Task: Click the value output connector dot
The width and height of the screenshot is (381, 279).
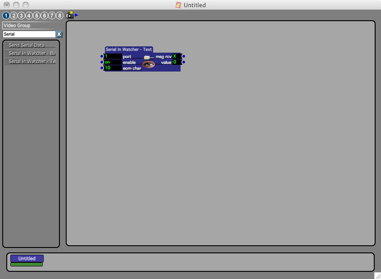Action: pyautogui.click(x=184, y=62)
